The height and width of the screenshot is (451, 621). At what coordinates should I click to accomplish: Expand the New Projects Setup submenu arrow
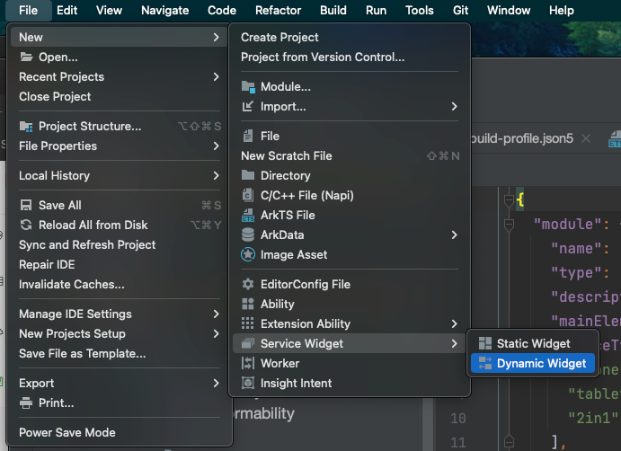[216, 334]
